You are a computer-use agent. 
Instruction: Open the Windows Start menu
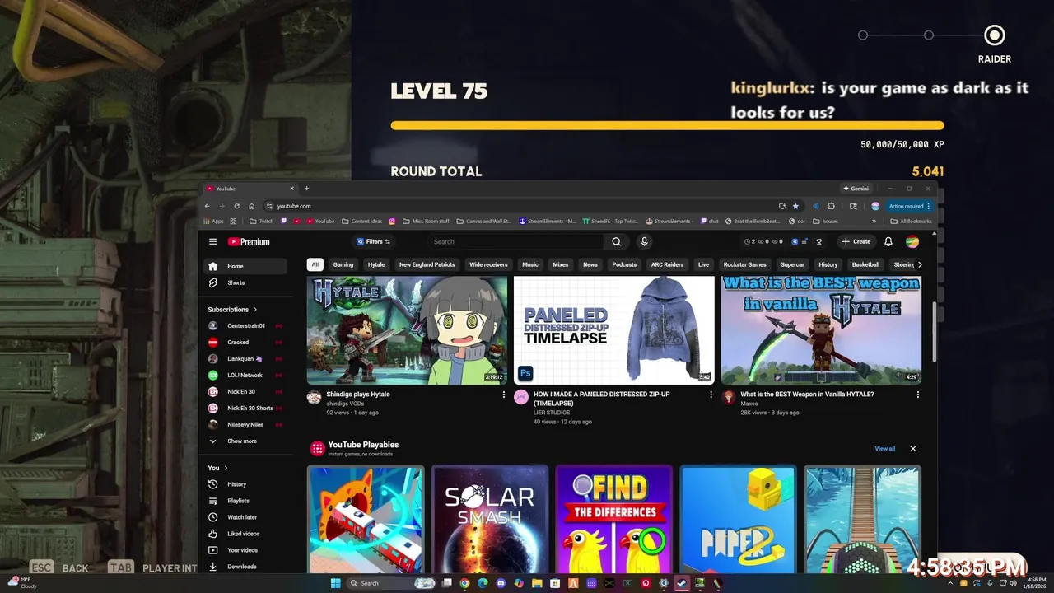(335, 583)
